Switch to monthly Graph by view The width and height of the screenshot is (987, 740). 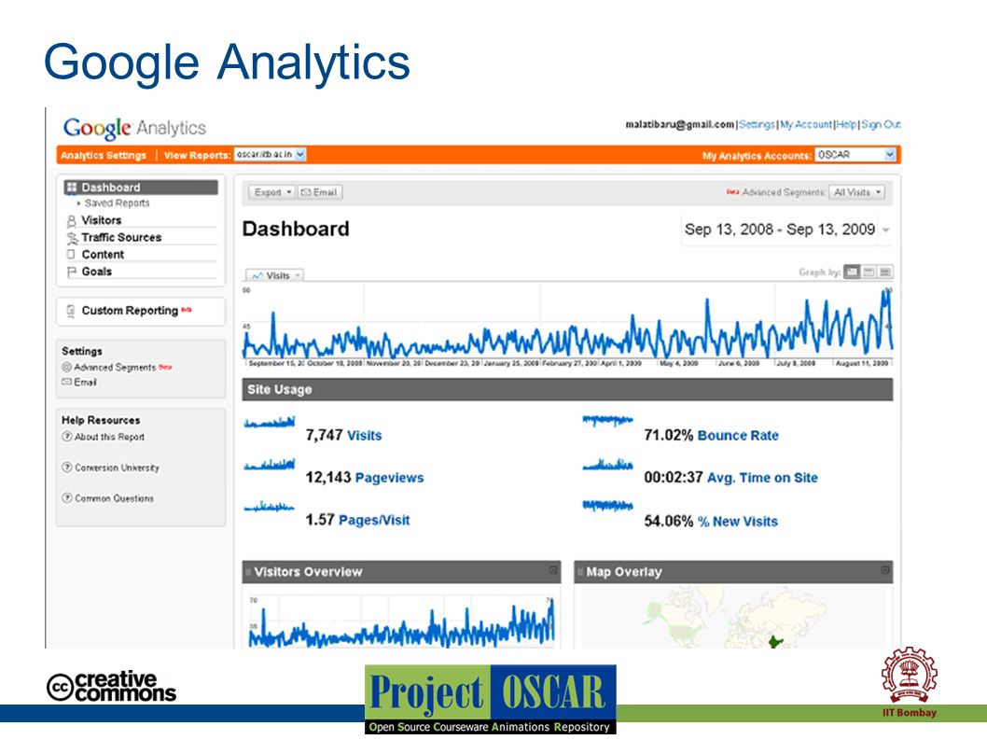885,272
